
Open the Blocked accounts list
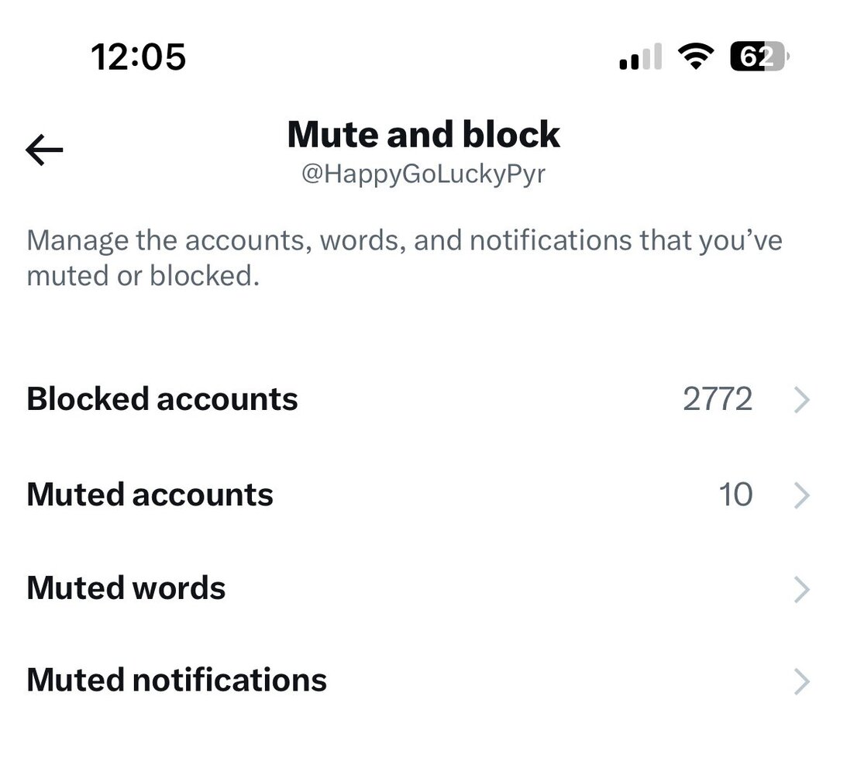coord(162,399)
